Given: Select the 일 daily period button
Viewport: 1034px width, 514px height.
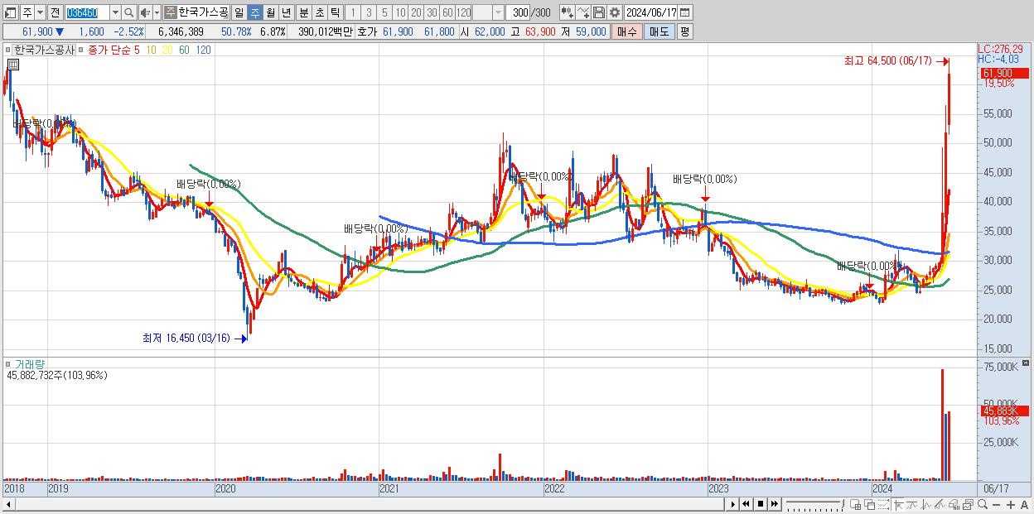Looking at the screenshot, I should [x=239, y=12].
